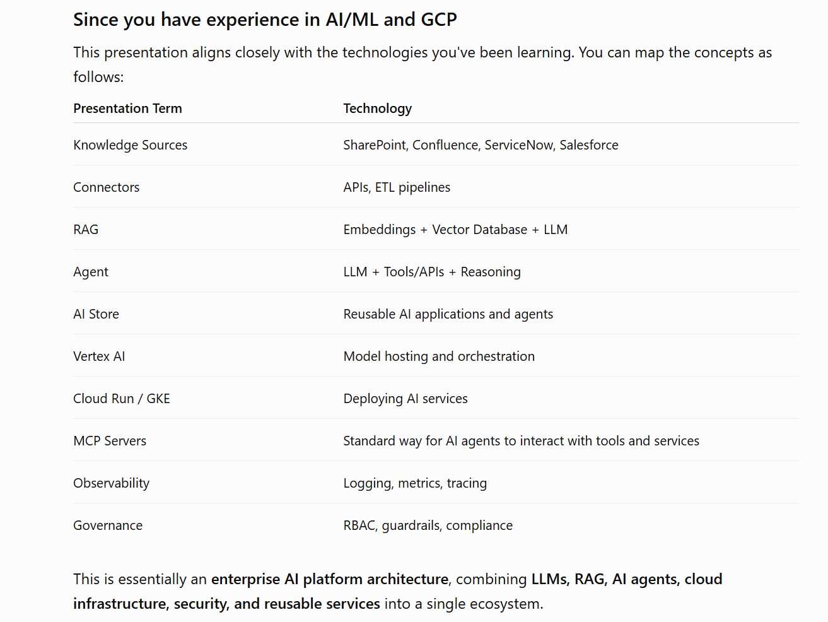Click the 'Knowledge Sources' table cell
Image resolution: width=828 pixels, height=622 pixels.
click(x=130, y=145)
